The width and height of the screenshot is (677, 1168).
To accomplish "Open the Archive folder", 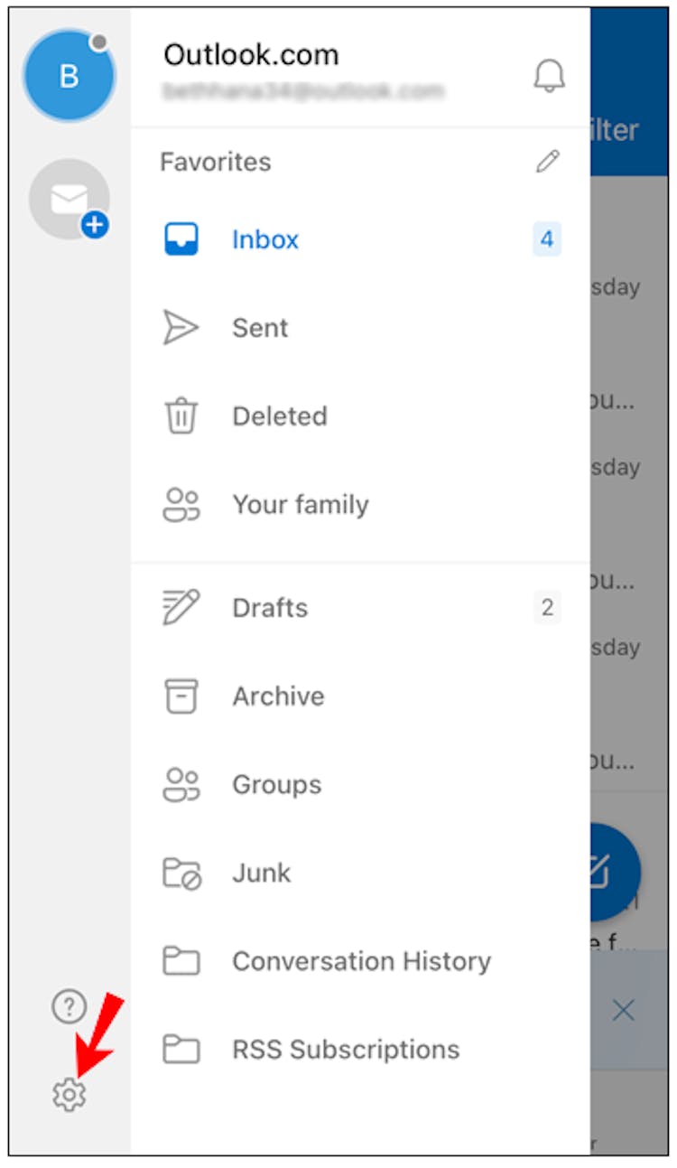I will coord(361,696).
